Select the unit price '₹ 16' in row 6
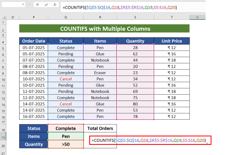The width and height of the screenshot is (248, 155). tap(172, 54)
